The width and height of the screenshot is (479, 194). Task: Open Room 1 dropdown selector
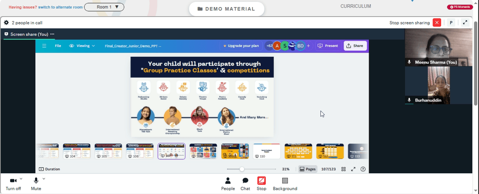tap(104, 7)
